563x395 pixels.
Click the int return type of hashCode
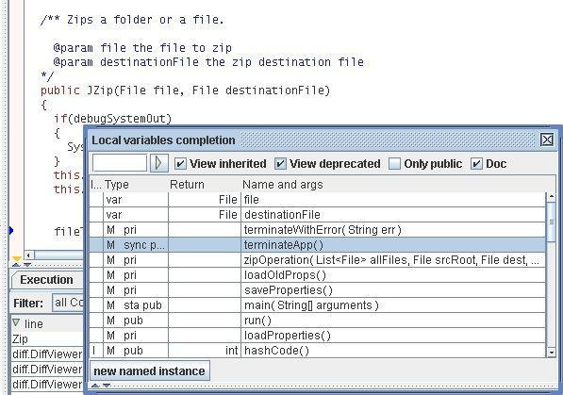click(x=232, y=351)
